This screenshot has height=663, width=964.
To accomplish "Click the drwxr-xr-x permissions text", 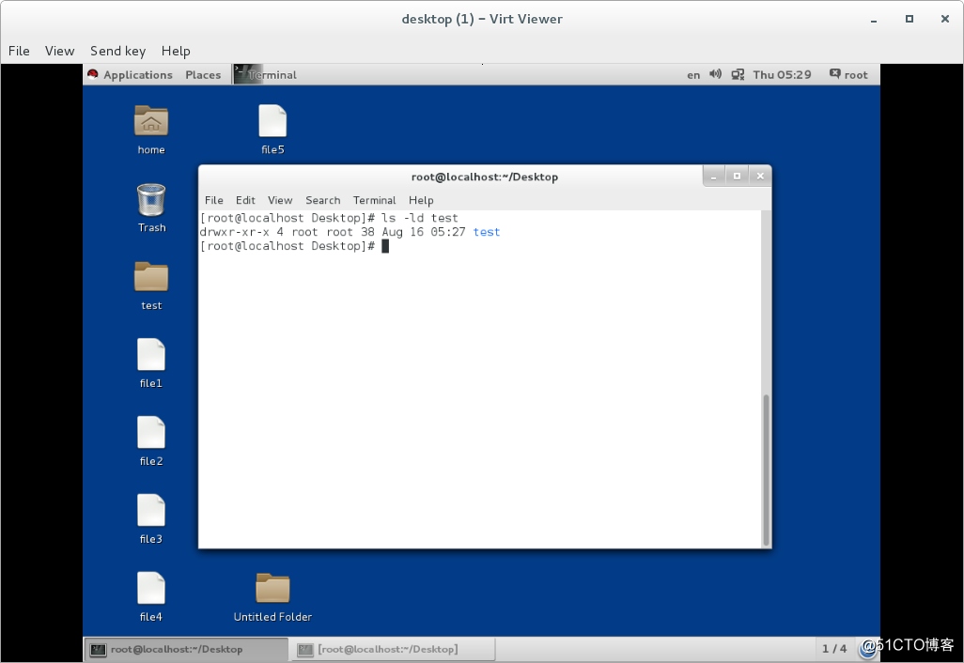I will pos(234,232).
